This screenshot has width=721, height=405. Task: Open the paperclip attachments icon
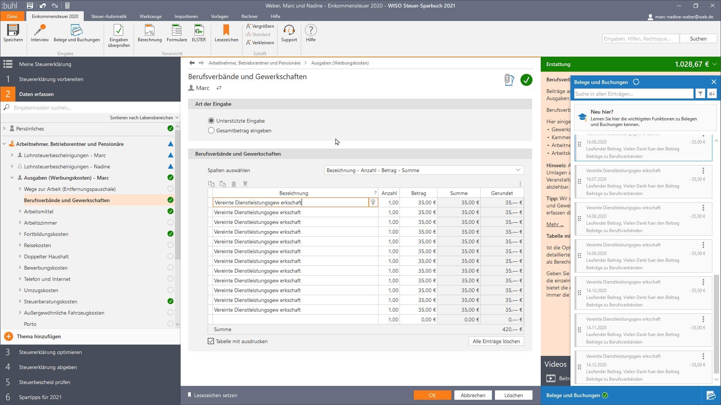click(509, 80)
